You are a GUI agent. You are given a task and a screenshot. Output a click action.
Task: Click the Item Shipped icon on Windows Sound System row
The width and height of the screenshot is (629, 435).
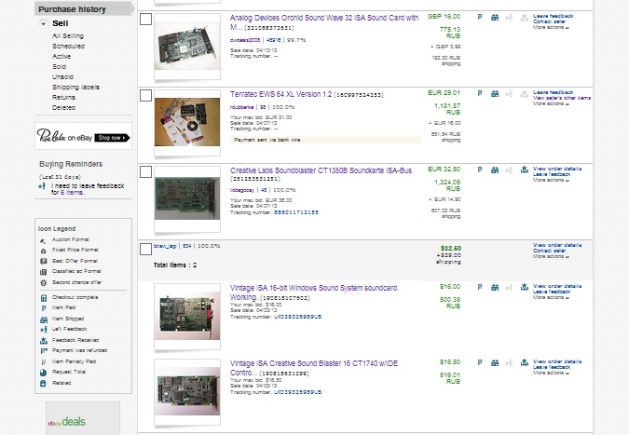tap(495, 287)
